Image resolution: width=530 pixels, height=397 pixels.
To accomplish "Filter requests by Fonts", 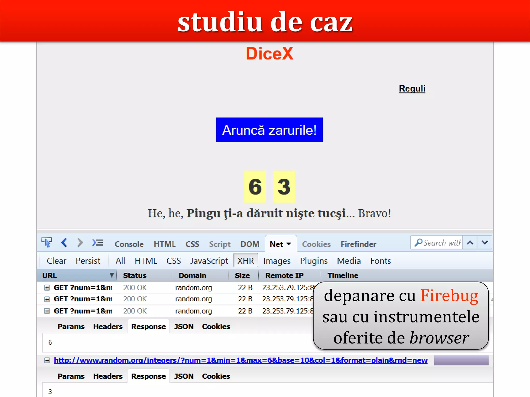I will tap(380, 261).
